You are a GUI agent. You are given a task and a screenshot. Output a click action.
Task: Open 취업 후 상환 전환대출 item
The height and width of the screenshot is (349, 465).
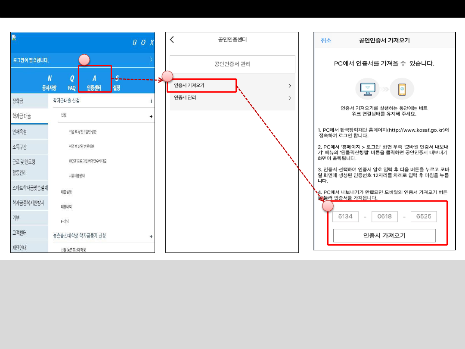click(81, 146)
